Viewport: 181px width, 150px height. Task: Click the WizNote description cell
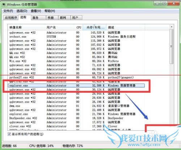click(x=113, y=61)
